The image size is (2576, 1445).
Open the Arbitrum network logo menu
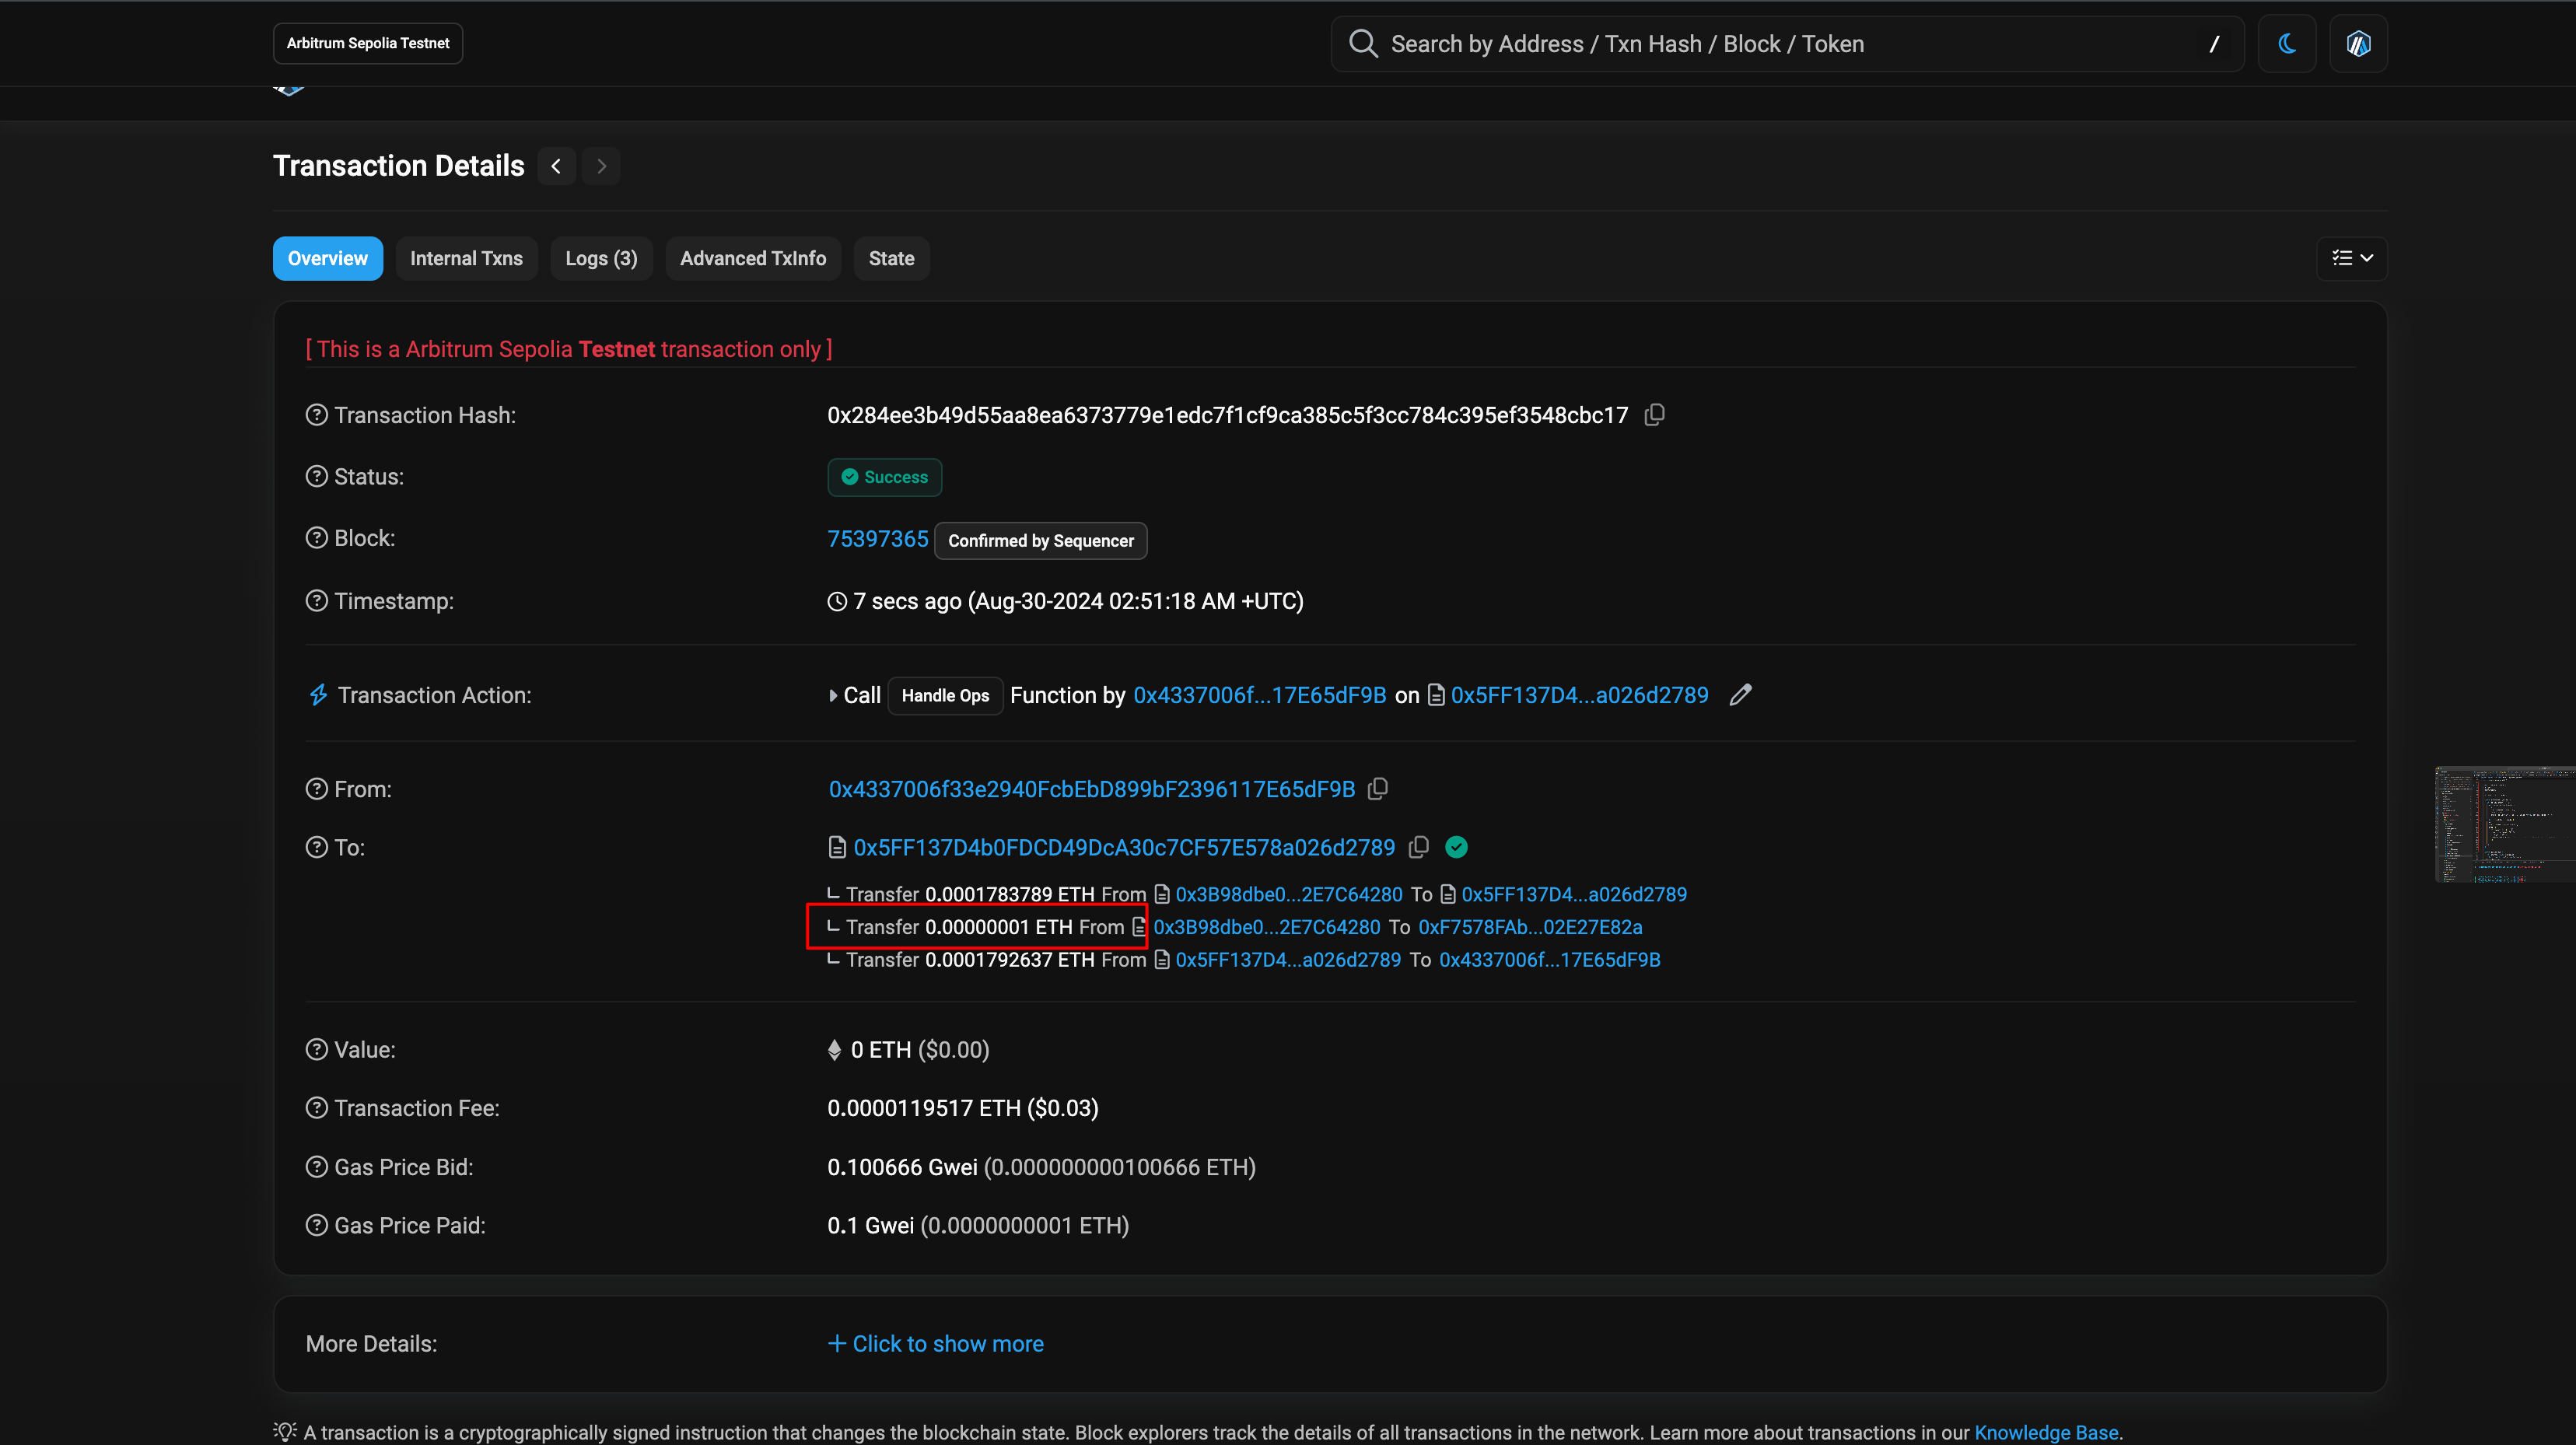[x=2358, y=44]
